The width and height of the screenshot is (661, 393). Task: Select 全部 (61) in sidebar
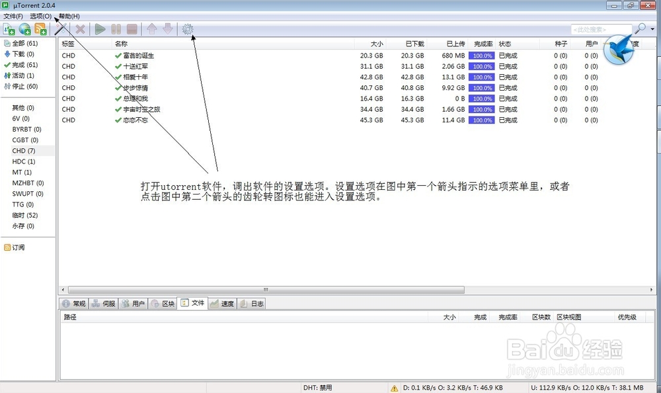(25, 43)
